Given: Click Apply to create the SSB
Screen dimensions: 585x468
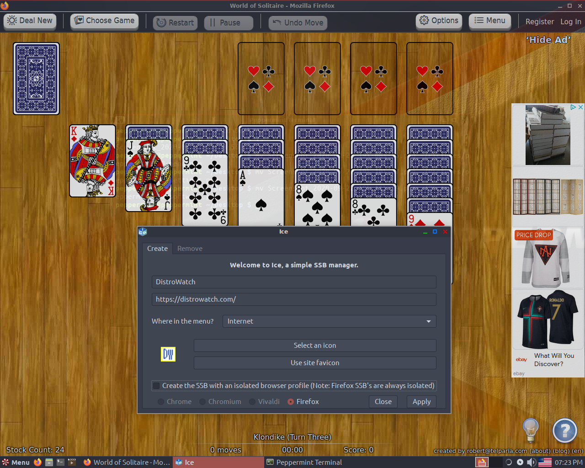Looking at the screenshot, I should [421, 402].
